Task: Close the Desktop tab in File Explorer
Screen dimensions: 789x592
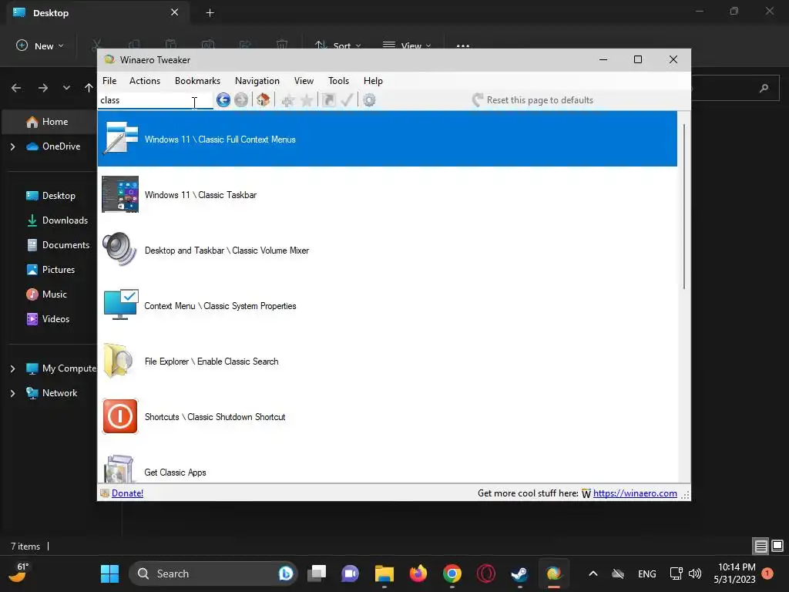Action: click(x=175, y=12)
